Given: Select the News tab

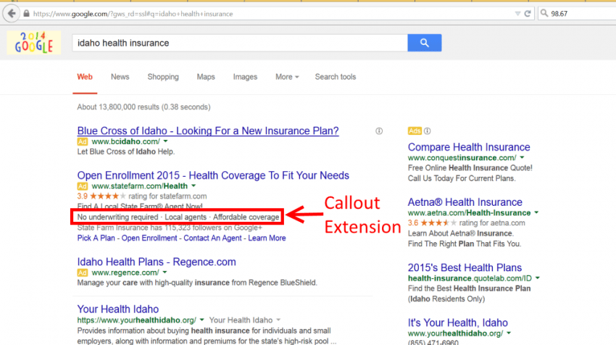Looking at the screenshot, I should tap(120, 77).
